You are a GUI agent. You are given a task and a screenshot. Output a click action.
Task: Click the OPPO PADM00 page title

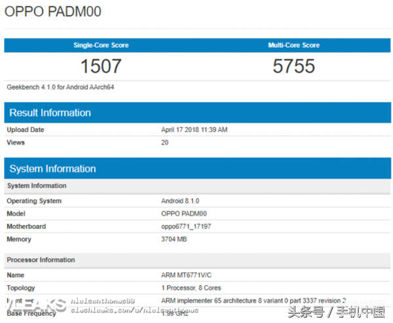pos(53,12)
